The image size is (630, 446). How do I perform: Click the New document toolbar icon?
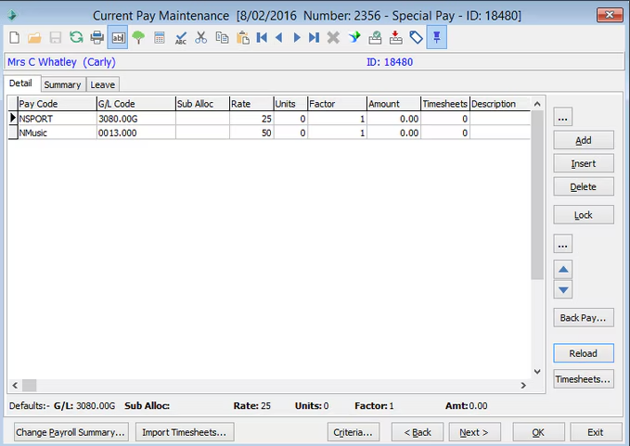[14, 37]
